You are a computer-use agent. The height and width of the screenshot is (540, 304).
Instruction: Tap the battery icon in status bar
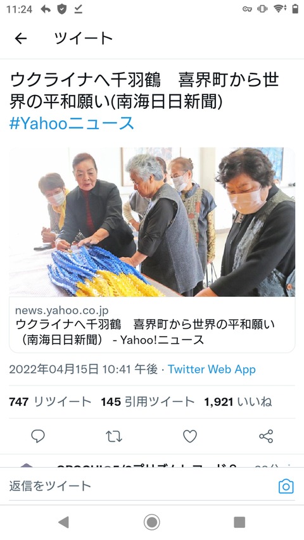(295, 9)
